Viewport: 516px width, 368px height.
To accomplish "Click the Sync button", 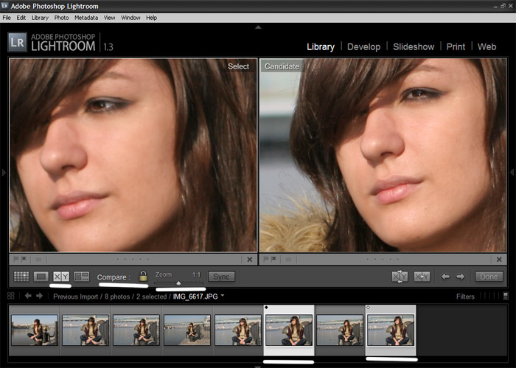I will coord(221,277).
